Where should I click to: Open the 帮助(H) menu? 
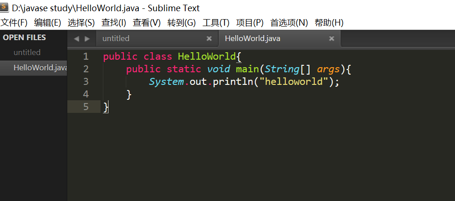point(329,23)
